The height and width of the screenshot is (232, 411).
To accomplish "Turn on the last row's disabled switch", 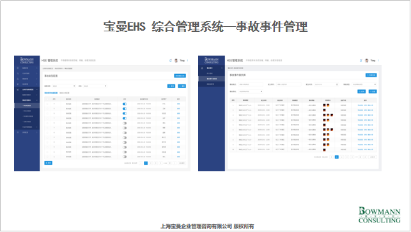I will (x=125, y=157).
